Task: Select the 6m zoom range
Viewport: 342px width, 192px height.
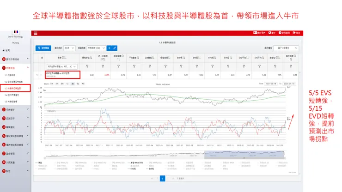Action: pyautogui.click(x=62, y=84)
